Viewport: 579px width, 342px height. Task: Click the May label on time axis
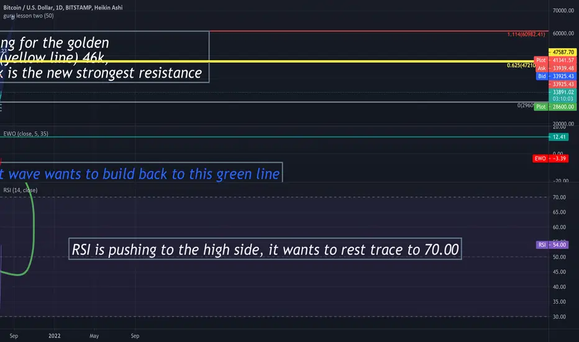pyautogui.click(x=94, y=336)
